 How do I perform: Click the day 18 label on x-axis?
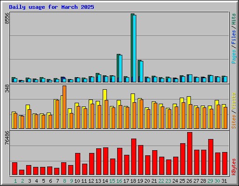(x=133, y=181)
